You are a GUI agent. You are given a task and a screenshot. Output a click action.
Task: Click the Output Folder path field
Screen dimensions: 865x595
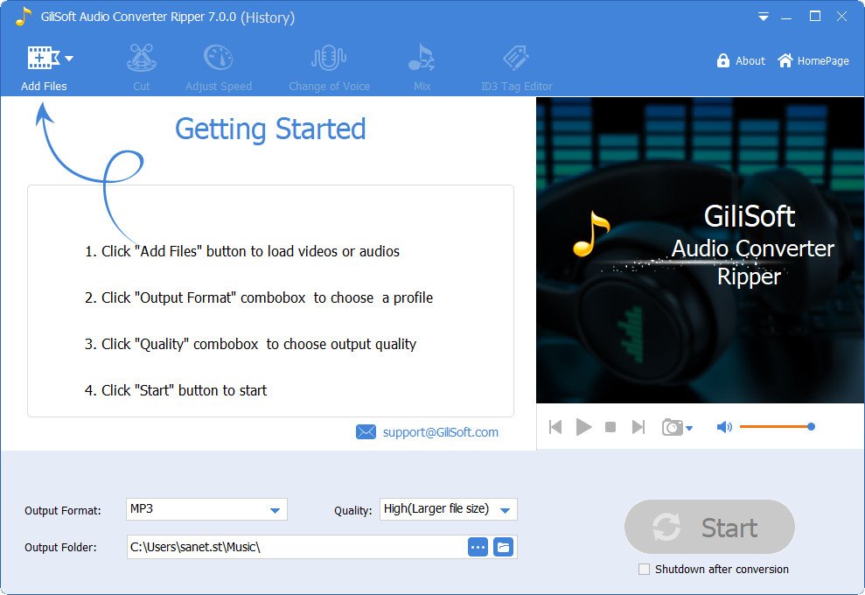(x=296, y=548)
